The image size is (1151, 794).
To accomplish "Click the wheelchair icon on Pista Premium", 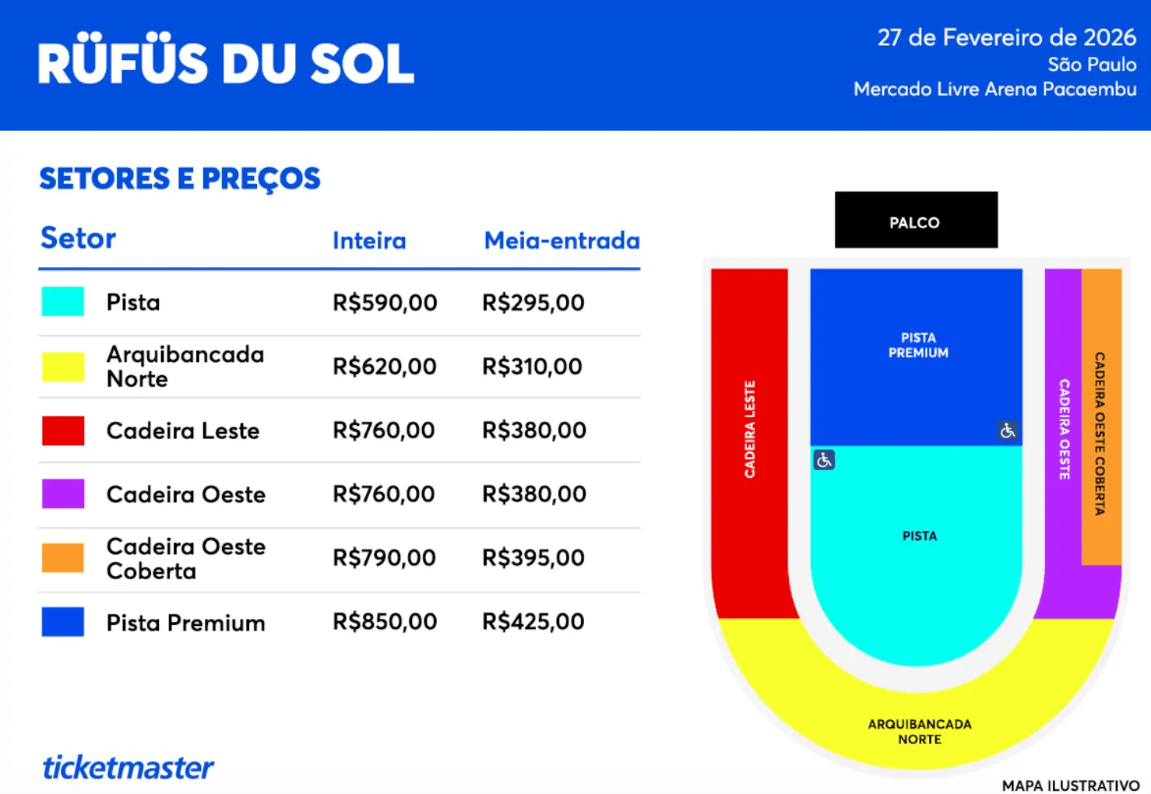I will pyautogui.click(x=1007, y=430).
